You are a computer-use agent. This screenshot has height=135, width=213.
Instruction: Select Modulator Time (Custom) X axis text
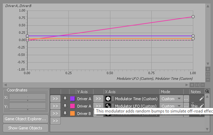coord(136,99)
